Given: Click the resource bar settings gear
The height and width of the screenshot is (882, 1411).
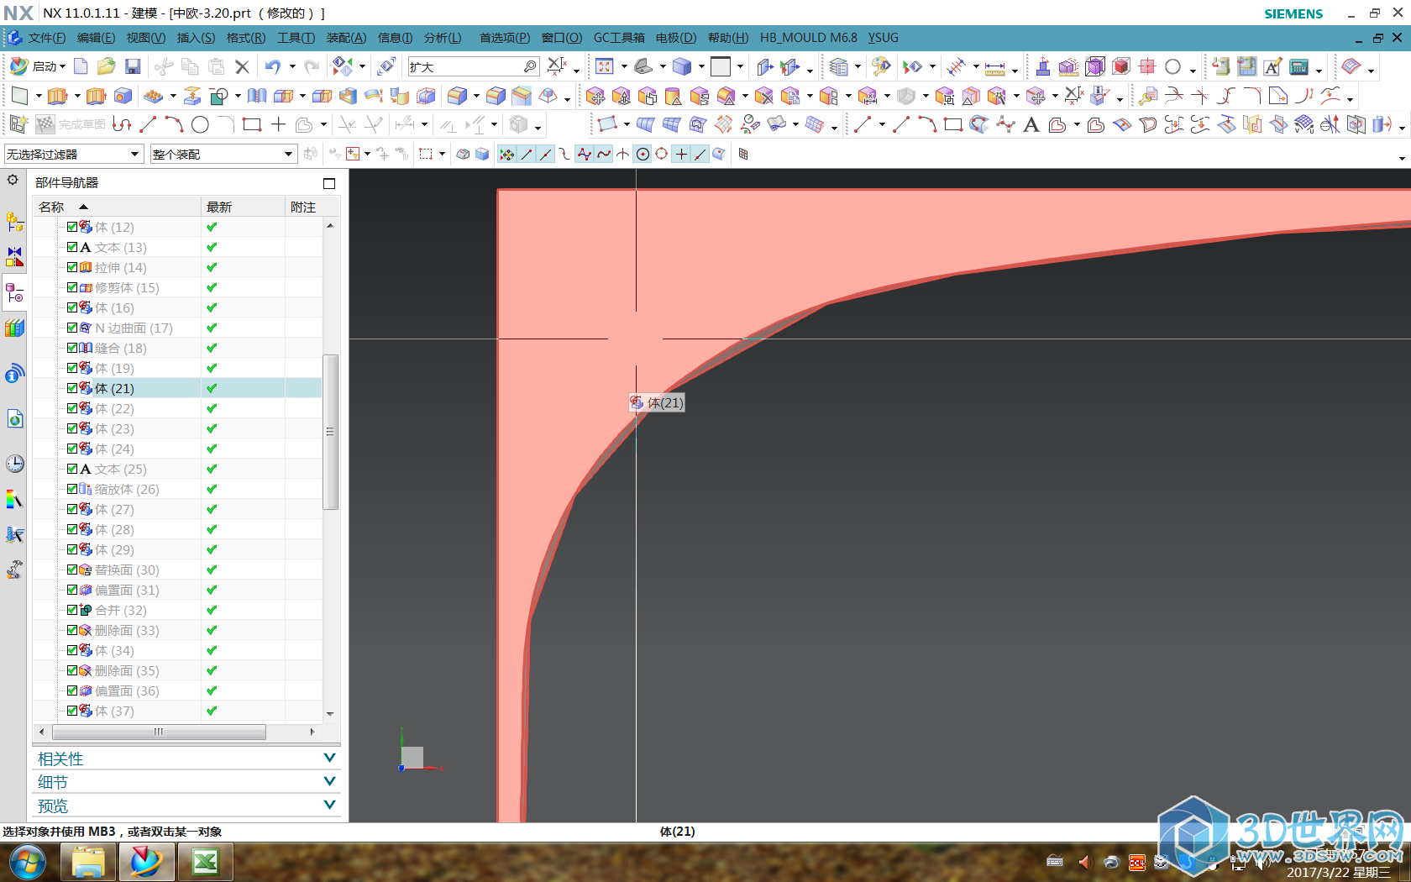Looking at the screenshot, I should click(x=13, y=180).
